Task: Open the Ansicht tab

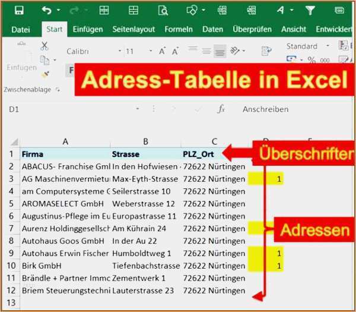Action: click(294, 29)
